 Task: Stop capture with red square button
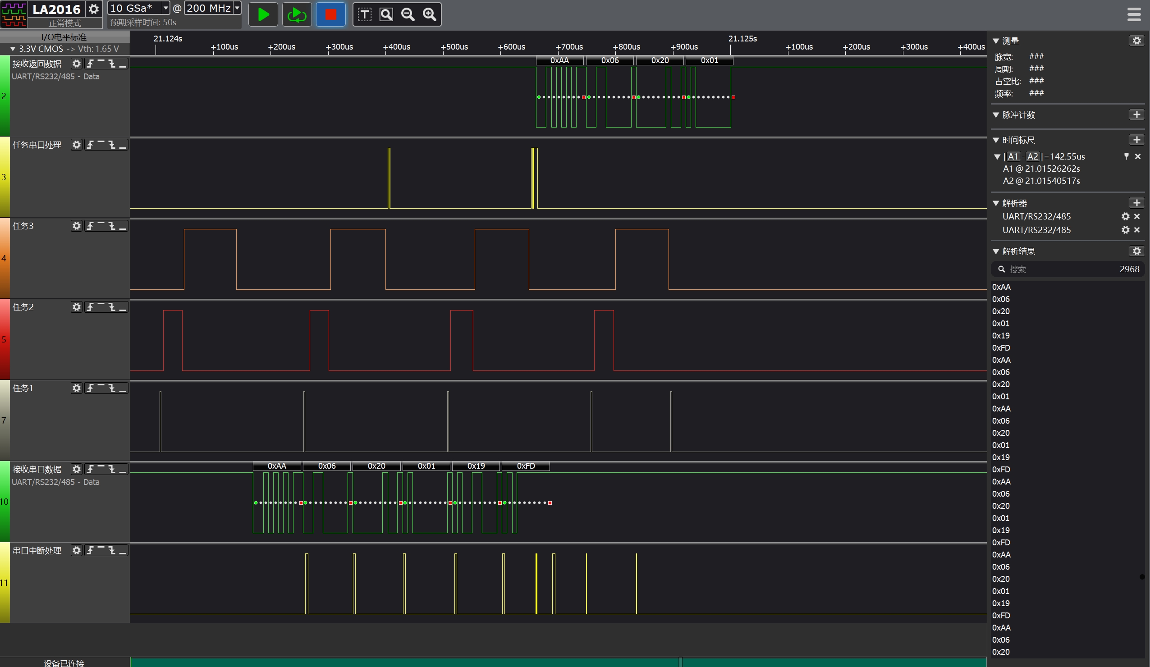tap(331, 14)
